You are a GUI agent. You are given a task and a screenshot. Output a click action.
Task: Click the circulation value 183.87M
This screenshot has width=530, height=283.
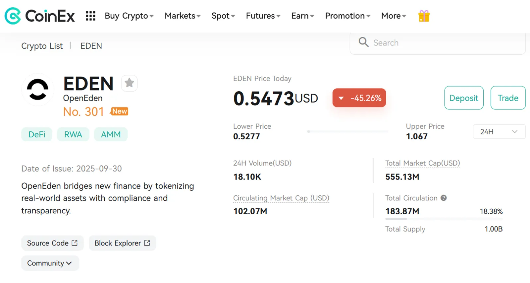pyautogui.click(x=402, y=211)
